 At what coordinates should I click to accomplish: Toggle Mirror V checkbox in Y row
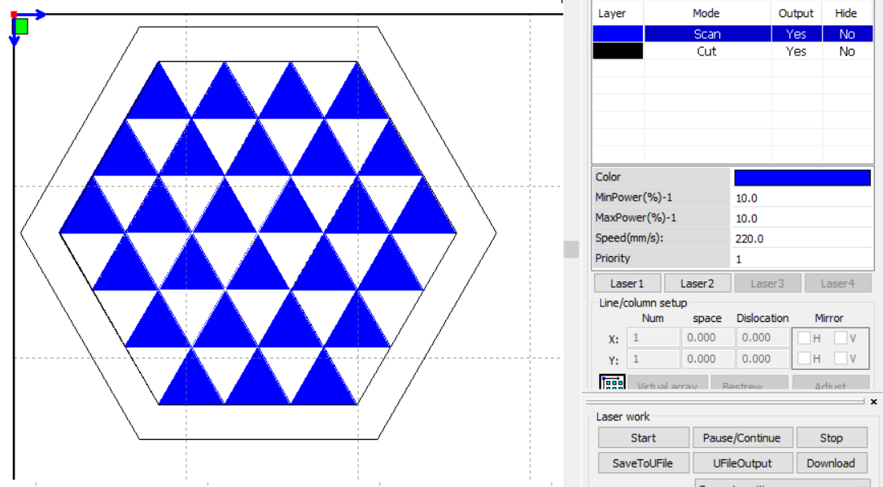(841, 359)
